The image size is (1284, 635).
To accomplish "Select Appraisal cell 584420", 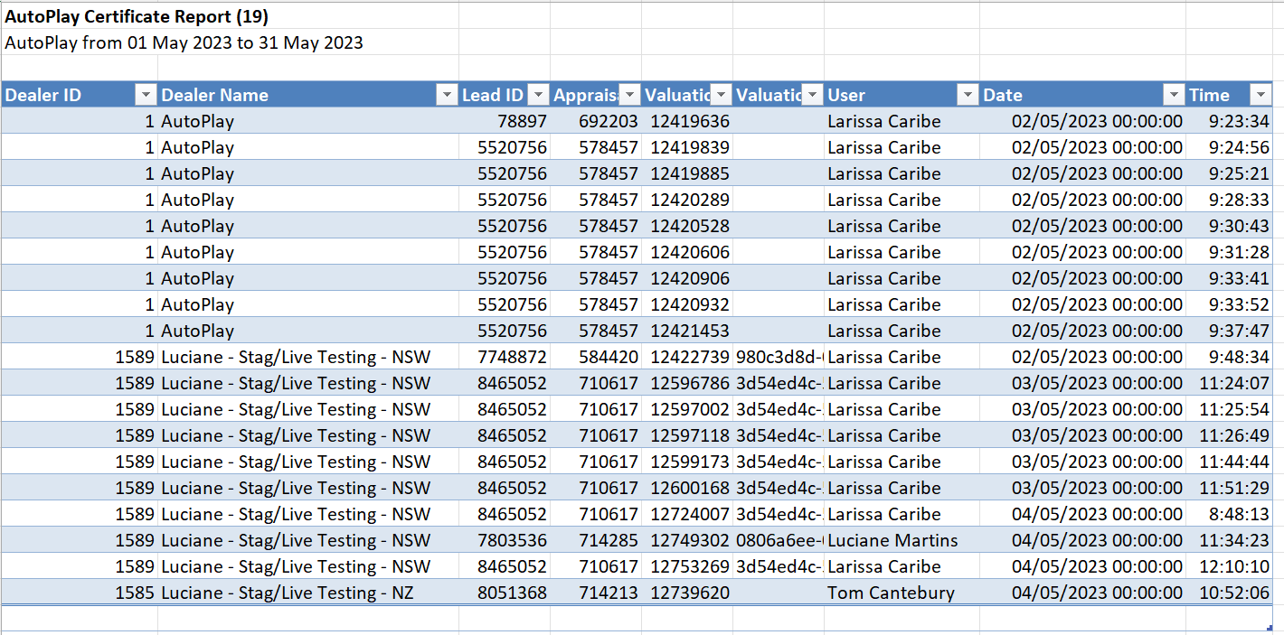I will pyautogui.click(x=596, y=357).
